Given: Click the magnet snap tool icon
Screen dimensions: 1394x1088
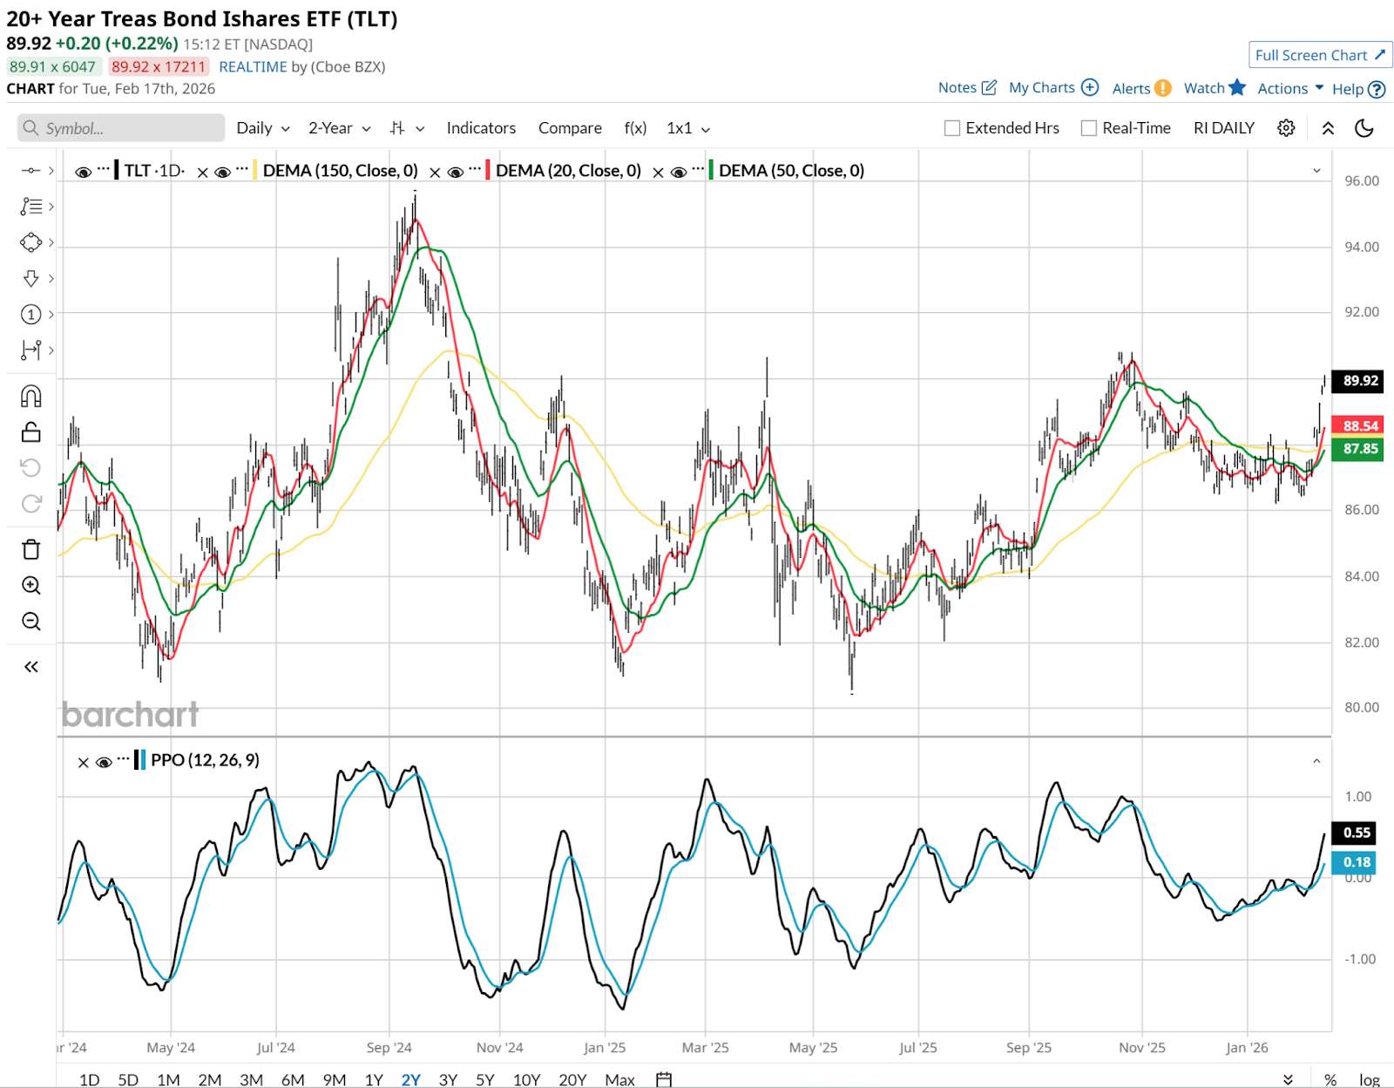Looking at the screenshot, I should [30, 397].
